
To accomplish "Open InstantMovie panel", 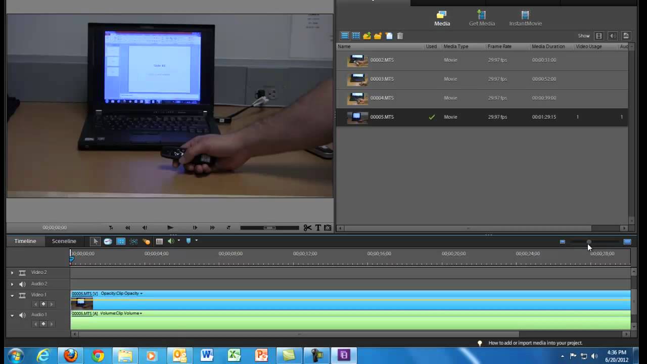I will pyautogui.click(x=525, y=19).
